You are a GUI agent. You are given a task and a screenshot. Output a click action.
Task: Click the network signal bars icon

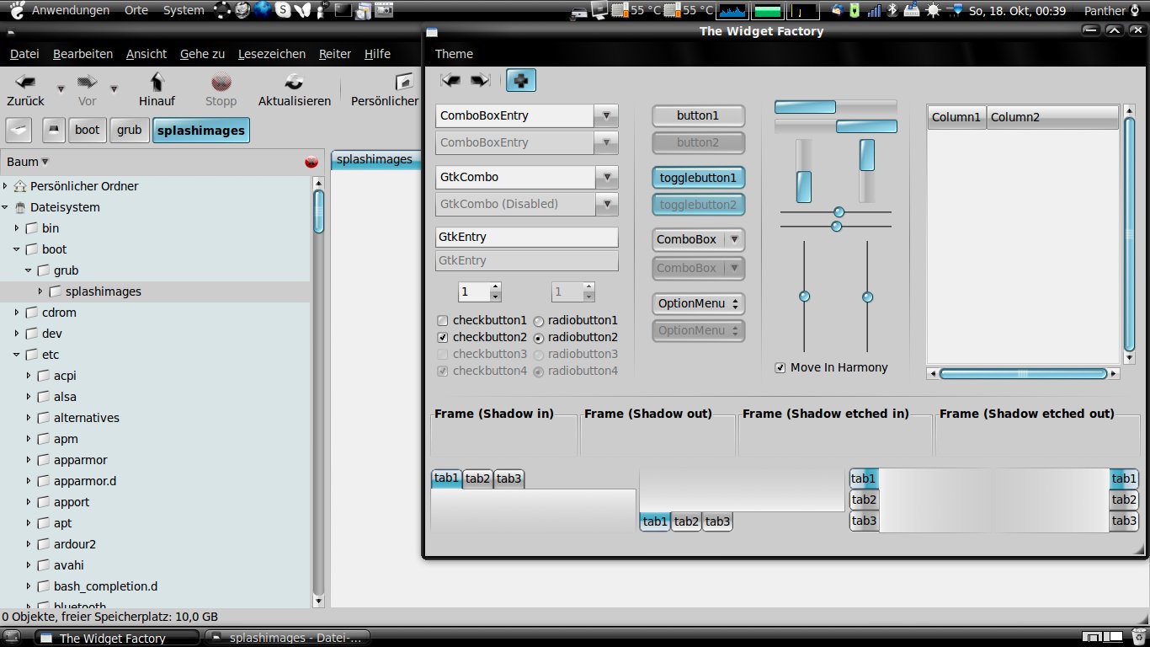pyautogui.click(x=874, y=11)
